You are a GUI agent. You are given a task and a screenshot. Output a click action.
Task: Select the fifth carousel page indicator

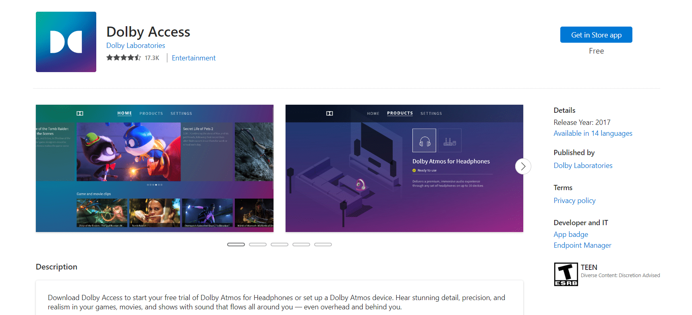pos(323,245)
